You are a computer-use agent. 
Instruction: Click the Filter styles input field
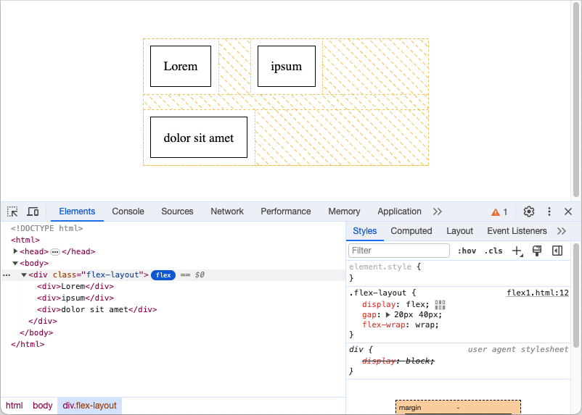[399, 251]
